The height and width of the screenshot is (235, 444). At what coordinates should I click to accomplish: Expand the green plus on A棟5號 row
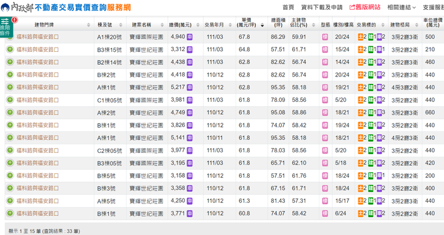pos(10,200)
